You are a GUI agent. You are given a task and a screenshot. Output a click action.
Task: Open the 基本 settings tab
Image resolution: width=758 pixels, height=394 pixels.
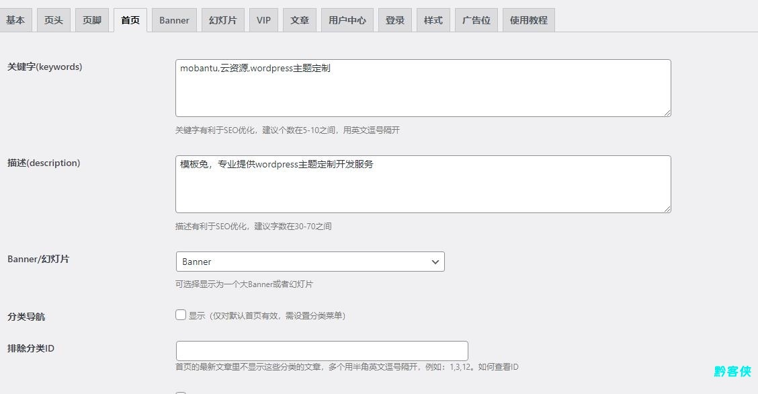pyautogui.click(x=15, y=20)
